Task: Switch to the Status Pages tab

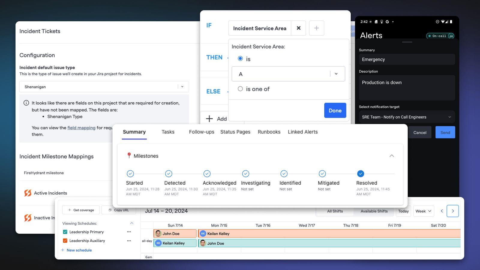Action: (x=235, y=132)
